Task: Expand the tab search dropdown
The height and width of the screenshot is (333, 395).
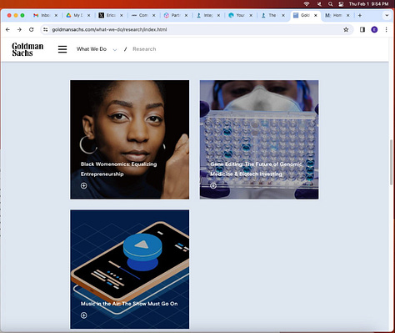Action: pyautogui.click(x=387, y=15)
